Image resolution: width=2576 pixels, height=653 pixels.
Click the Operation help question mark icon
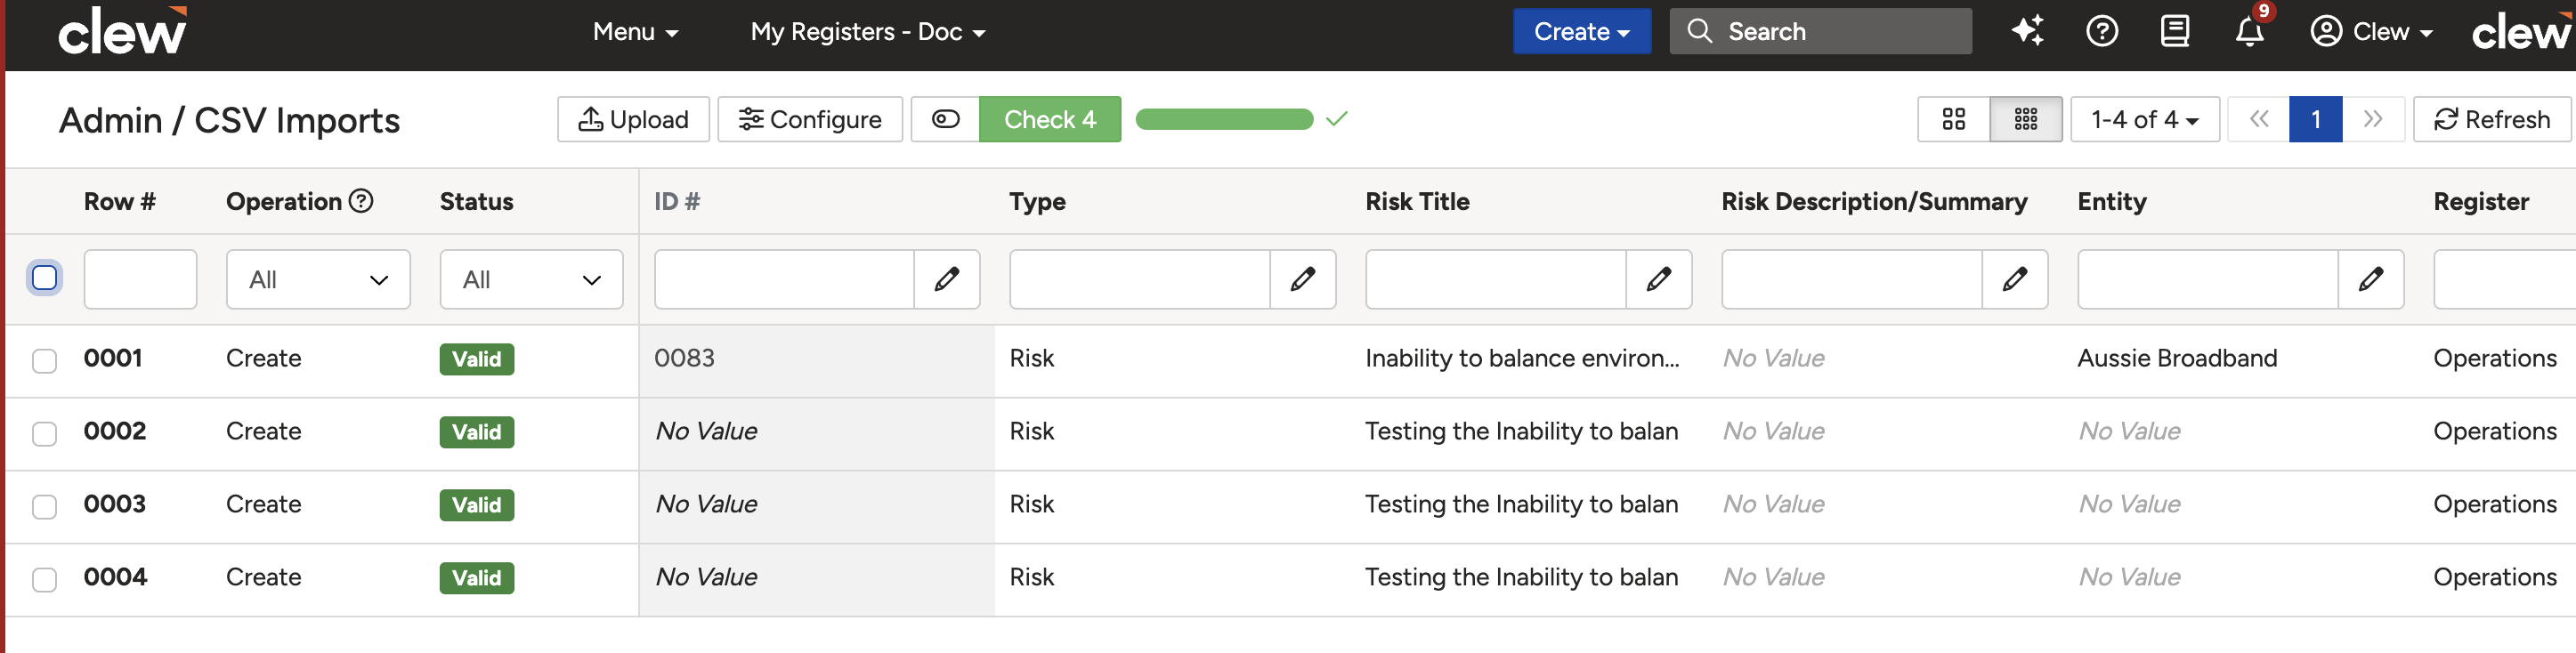[x=361, y=201]
